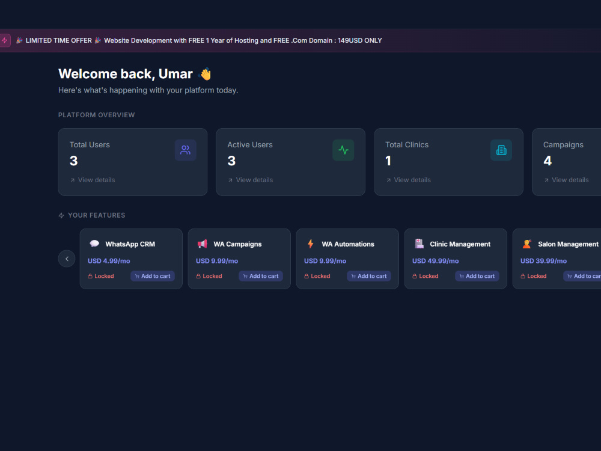Add WhatsApp CRM to cart
This screenshot has height=451, width=601.
(153, 276)
